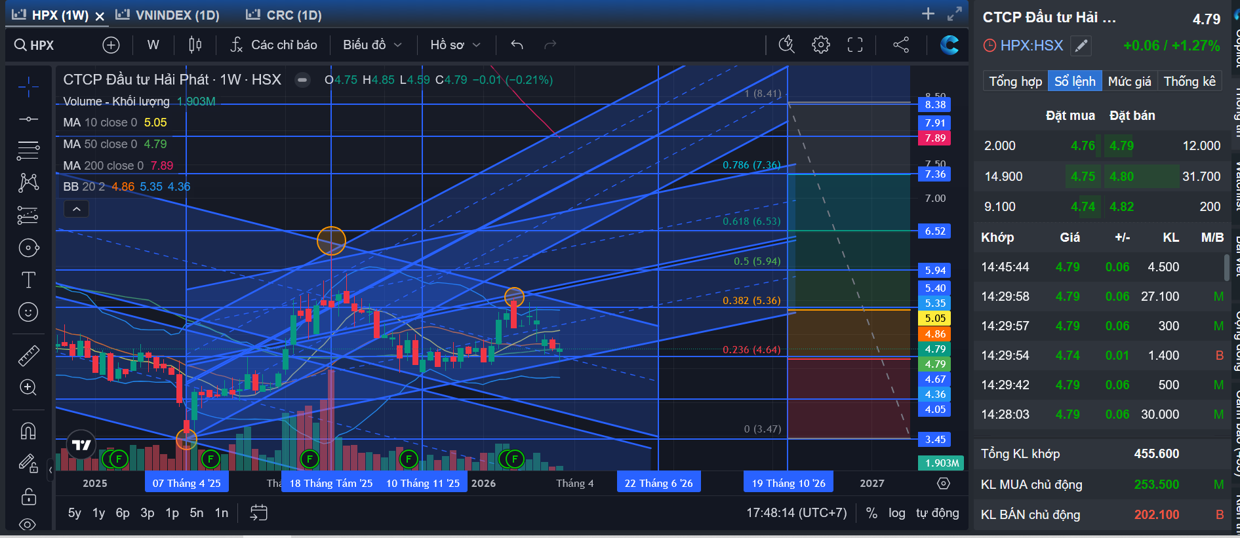Image resolution: width=1240 pixels, height=538 pixels.
Task: Click the round dash icon beside chart title
Action: [302, 80]
